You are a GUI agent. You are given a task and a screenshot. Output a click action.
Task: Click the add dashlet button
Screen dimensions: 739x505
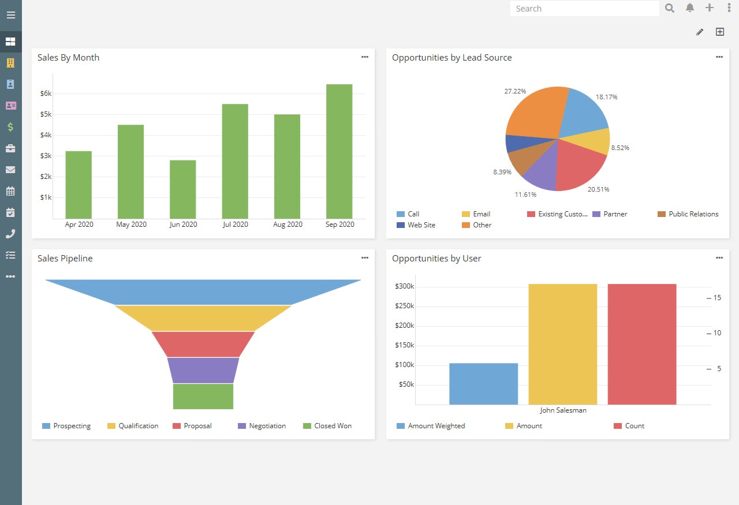tap(720, 32)
